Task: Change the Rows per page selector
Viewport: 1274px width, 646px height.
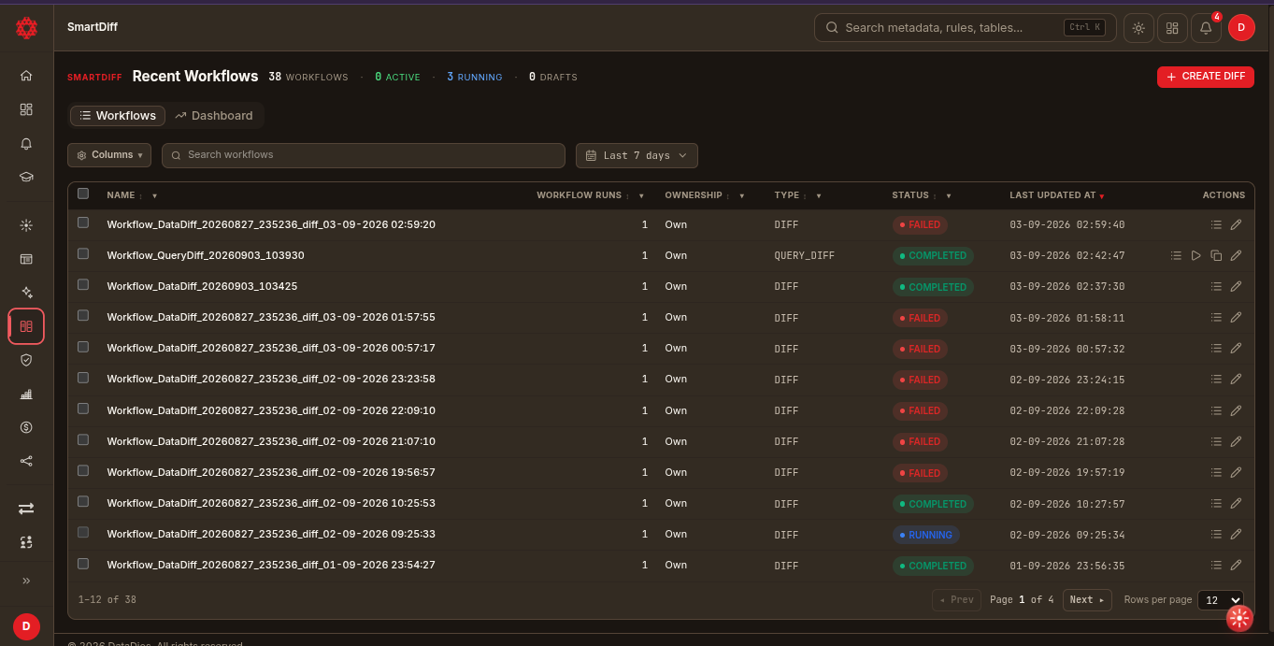Action: [1221, 600]
